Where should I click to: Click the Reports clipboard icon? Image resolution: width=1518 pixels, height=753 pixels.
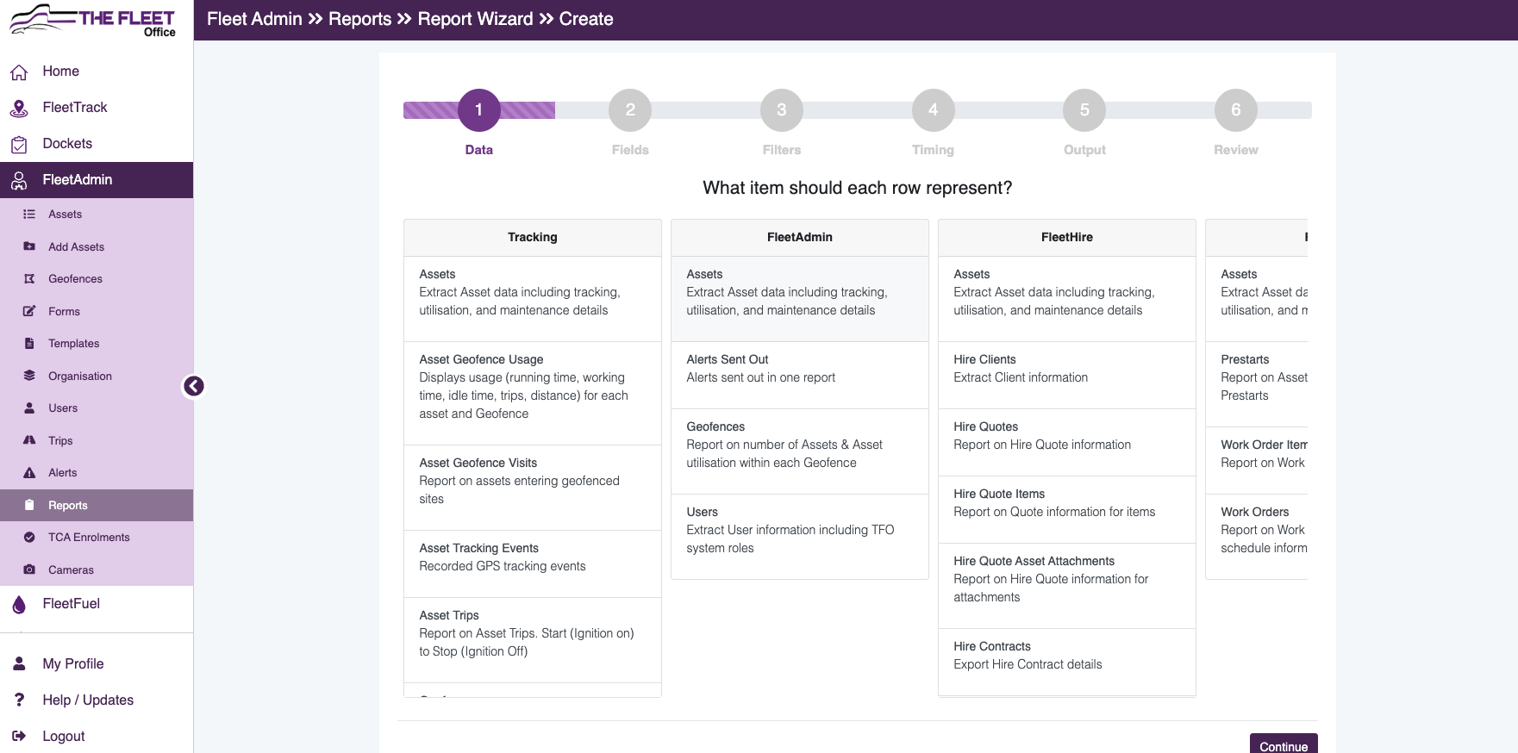(x=29, y=505)
